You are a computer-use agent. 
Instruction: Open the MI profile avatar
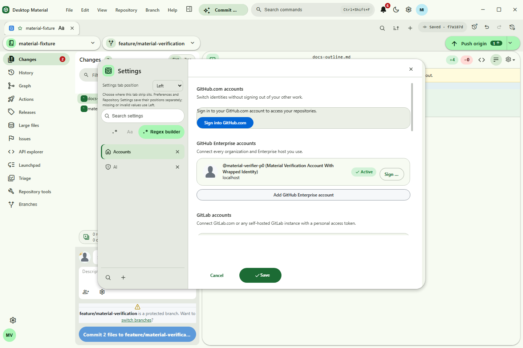tap(422, 10)
